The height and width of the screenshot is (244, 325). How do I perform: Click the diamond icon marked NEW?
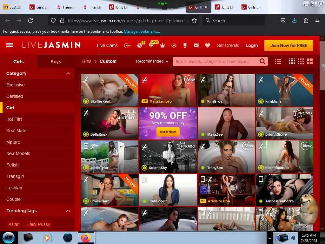pos(151,45)
